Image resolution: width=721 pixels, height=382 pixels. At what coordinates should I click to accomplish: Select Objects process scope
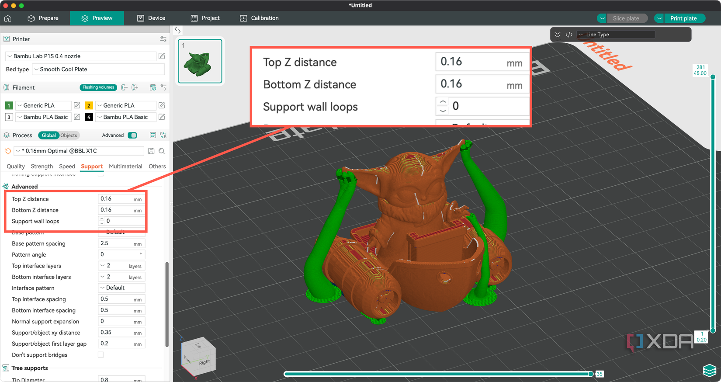tap(69, 135)
